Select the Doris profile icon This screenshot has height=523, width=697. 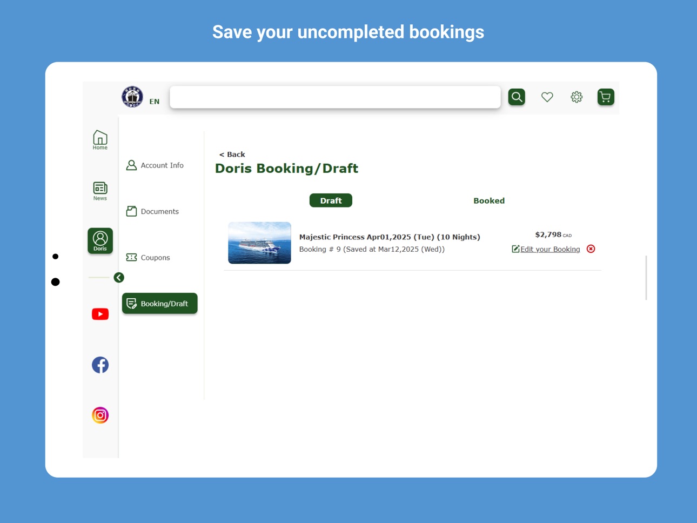point(100,240)
